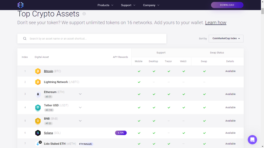Screen dimensions: 264x148
Task: Click the Desktop column header
Action: coord(153,61)
